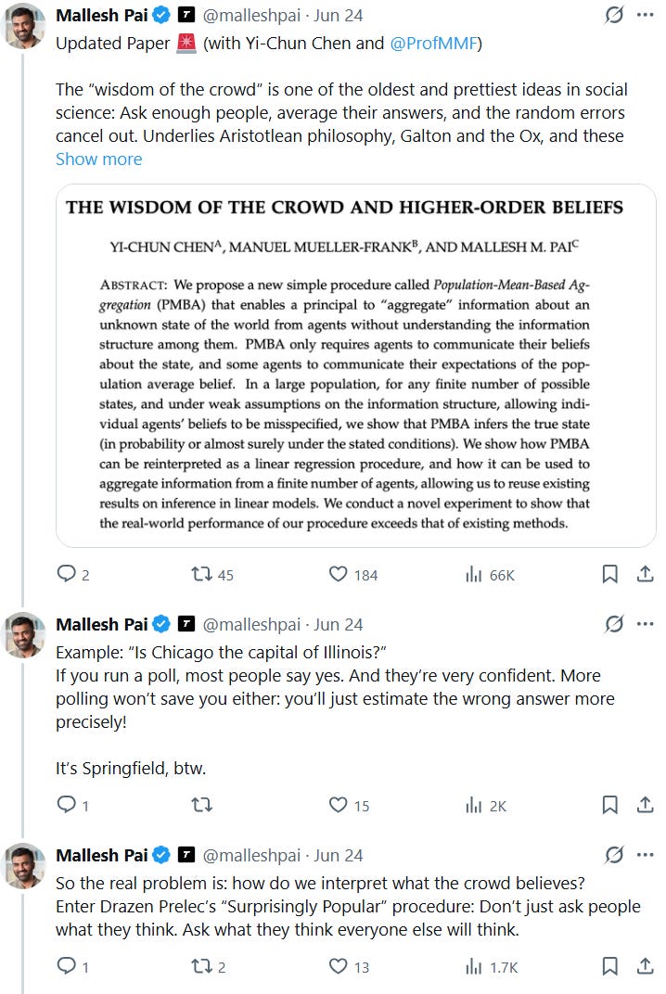View 1.7K views analytics on third tweet

click(x=492, y=966)
